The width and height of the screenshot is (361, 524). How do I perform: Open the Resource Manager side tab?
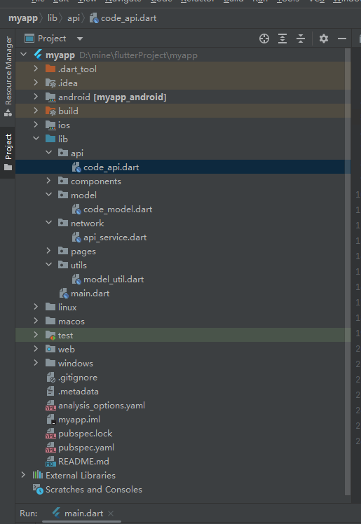click(8, 76)
